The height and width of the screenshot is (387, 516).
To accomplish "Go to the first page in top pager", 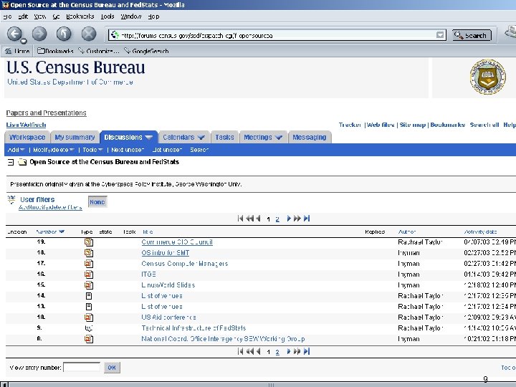I will [240, 219].
